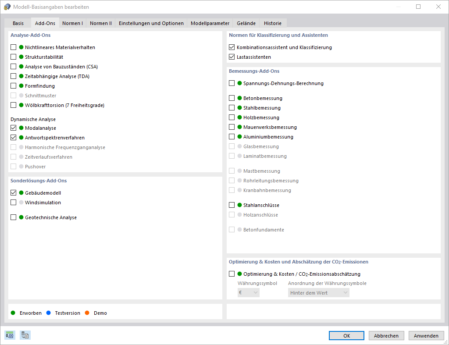
Task: Click the green dot beside Stahlanschlüsse
Action: coord(239,205)
